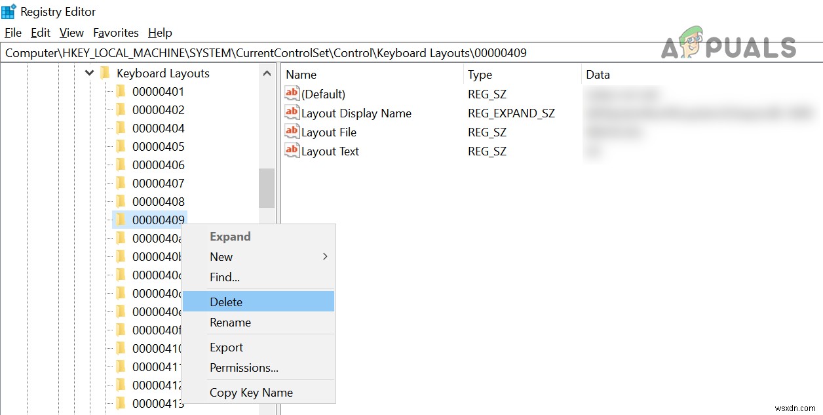This screenshot has width=823, height=415.
Task: Click the folder icon for key 00000402
Action: [121, 110]
